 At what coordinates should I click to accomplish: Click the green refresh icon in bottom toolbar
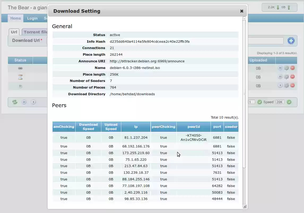[x=15, y=102]
